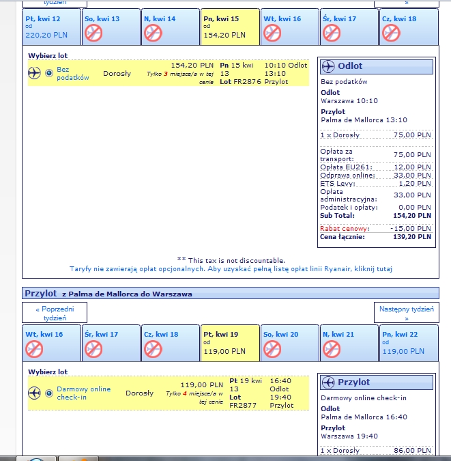Select the N, kwi 21 return tab

tap(349, 343)
